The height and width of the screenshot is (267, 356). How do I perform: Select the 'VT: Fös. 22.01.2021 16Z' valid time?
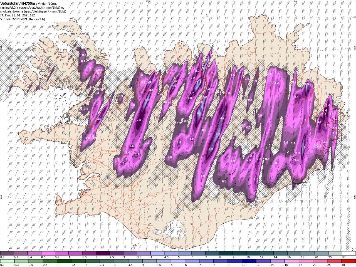click(17, 19)
